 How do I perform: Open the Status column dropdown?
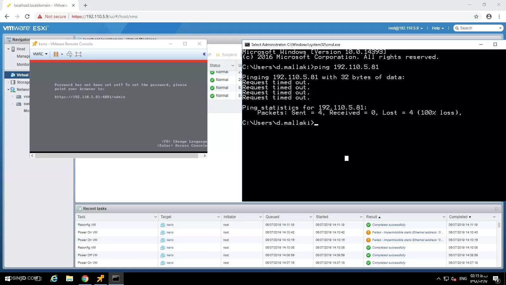coord(233,66)
